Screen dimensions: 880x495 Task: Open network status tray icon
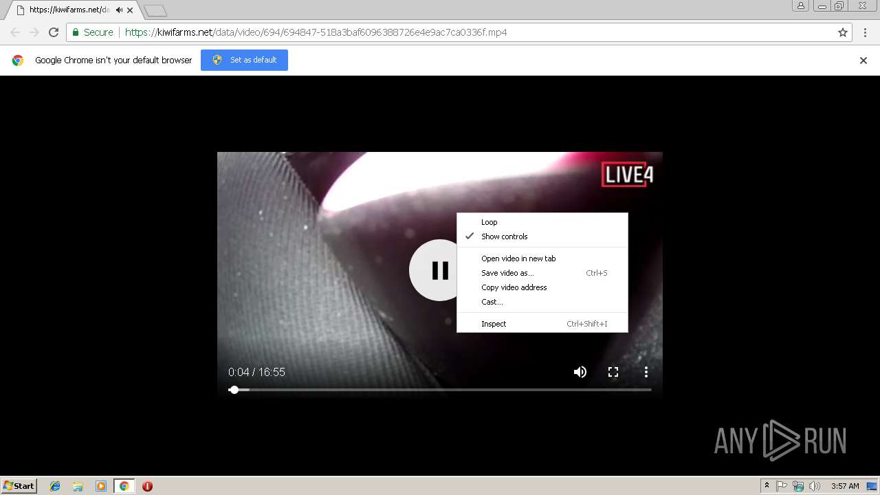click(798, 486)
